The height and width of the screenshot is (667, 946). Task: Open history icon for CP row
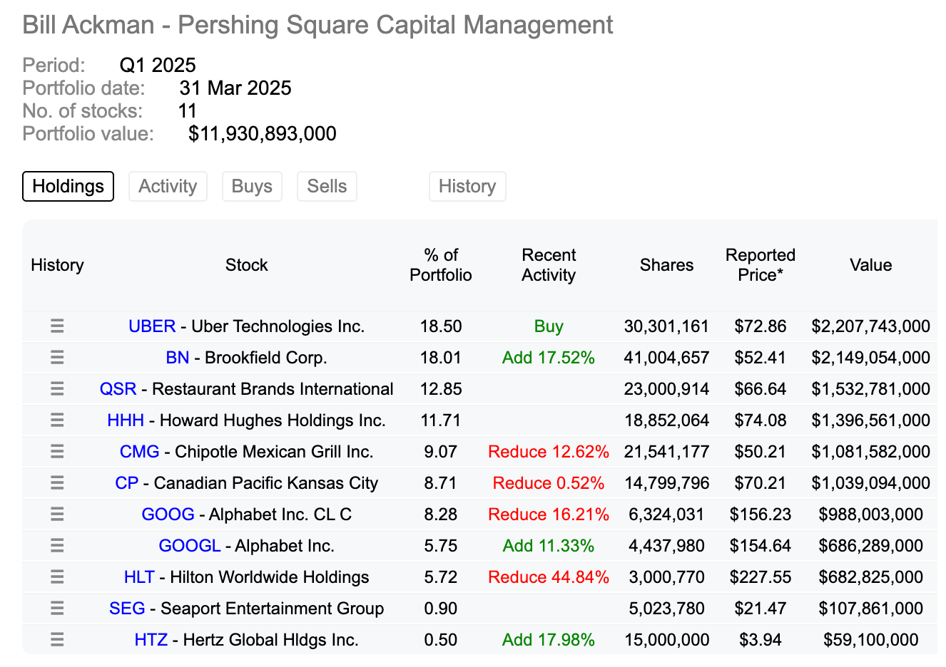(x=57, y=483)
